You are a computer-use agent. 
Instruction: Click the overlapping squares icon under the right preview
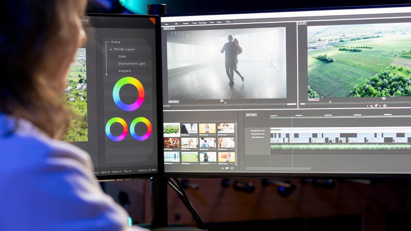click(376, 105)
